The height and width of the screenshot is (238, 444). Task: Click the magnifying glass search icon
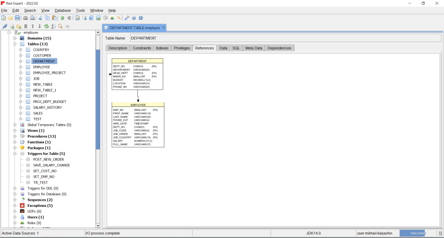[x=60, y=26]
